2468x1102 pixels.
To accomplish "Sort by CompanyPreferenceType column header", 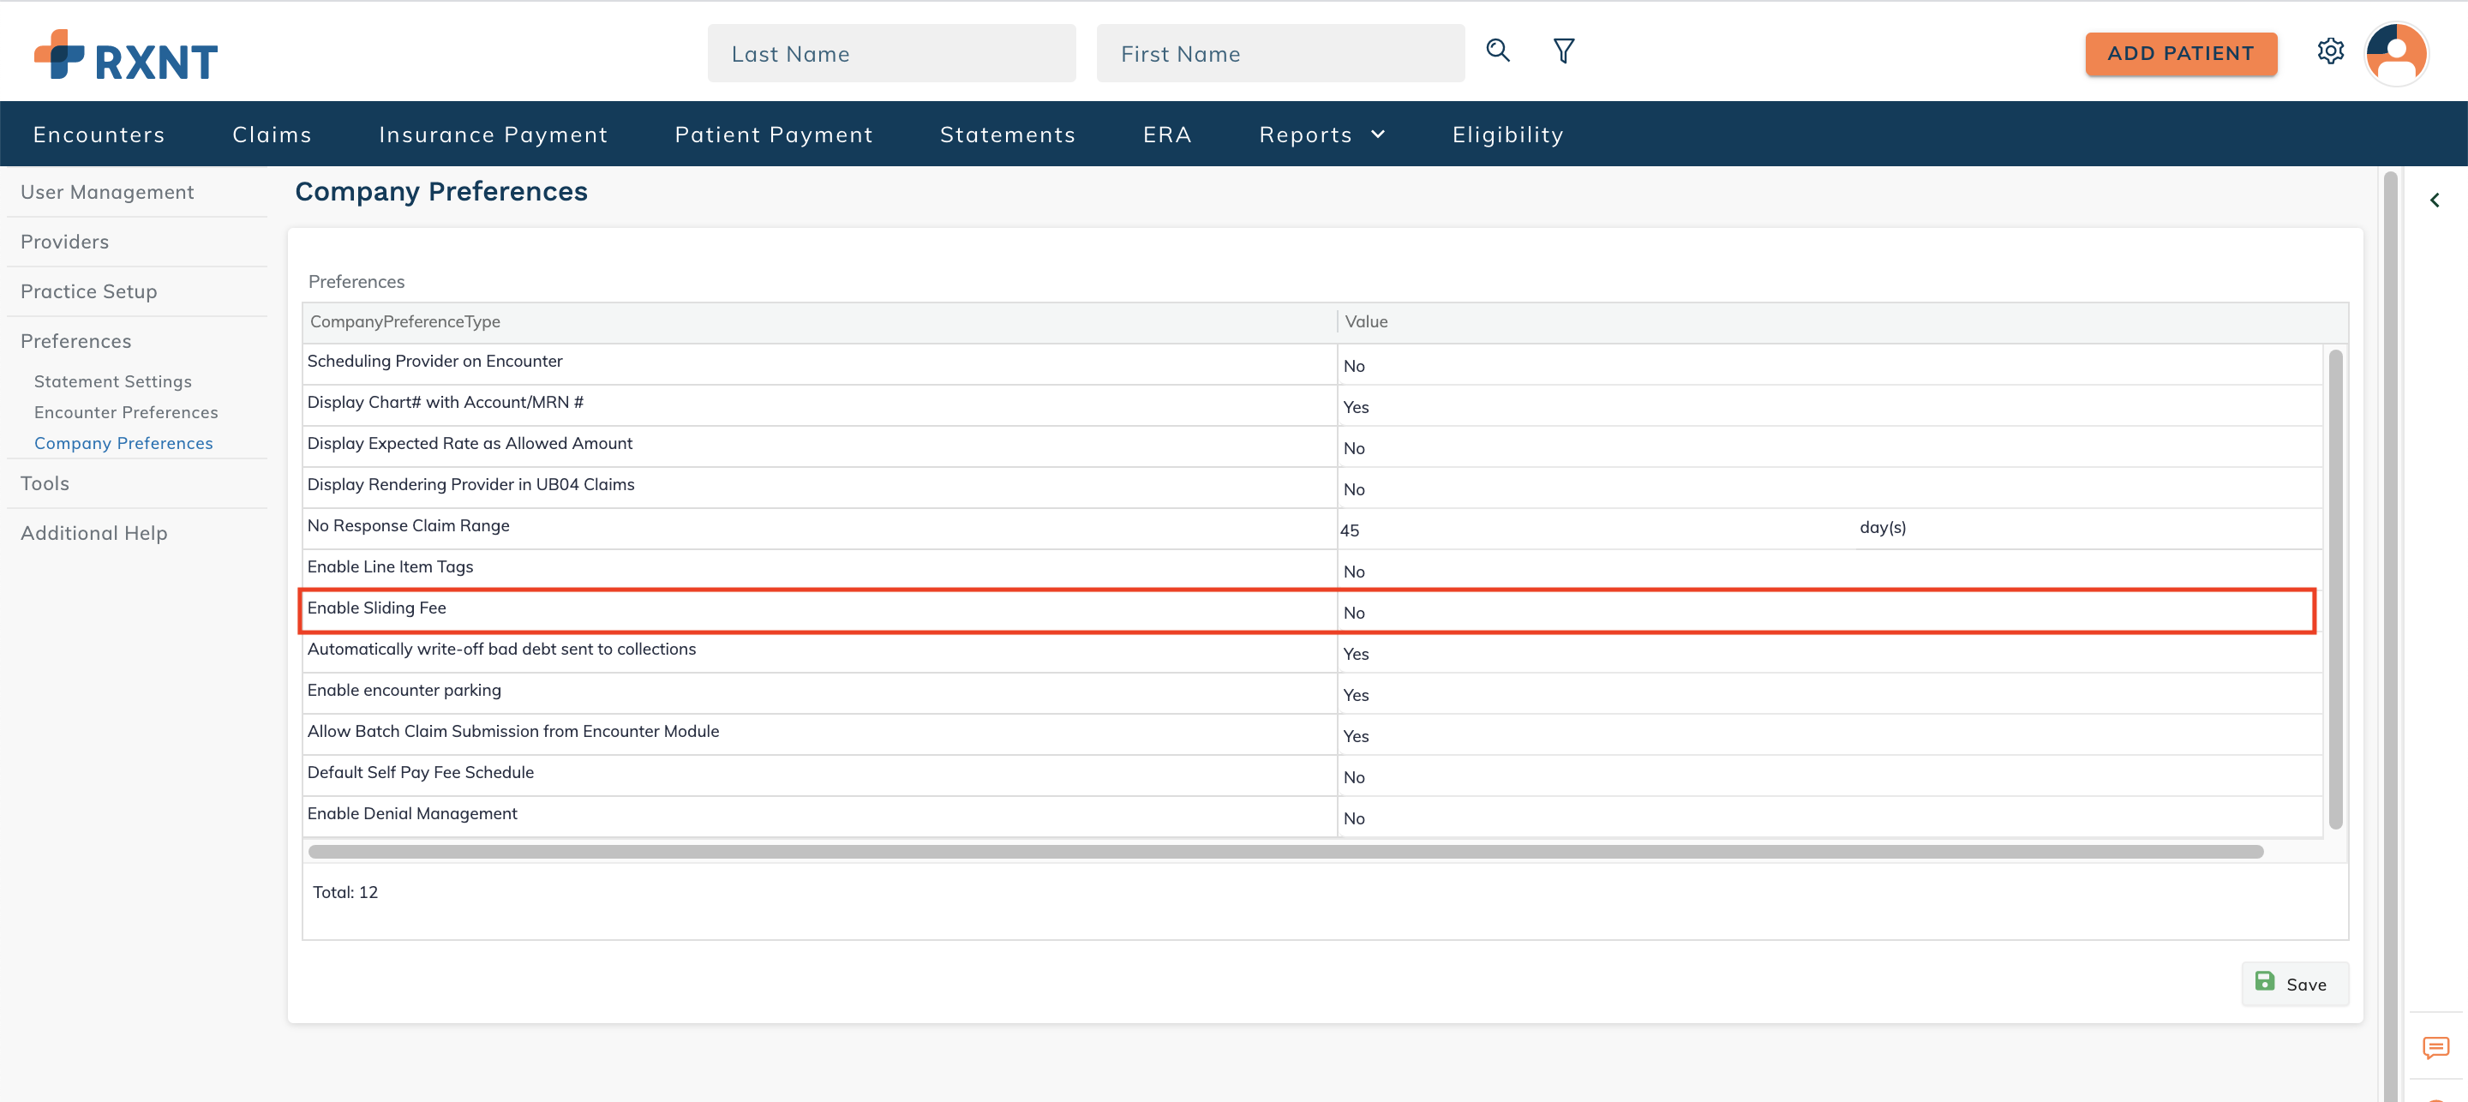I will [819, 322].
